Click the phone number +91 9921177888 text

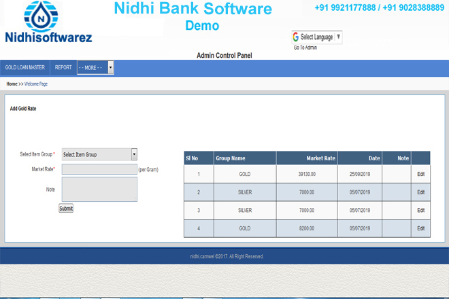[x=345, y=7]
